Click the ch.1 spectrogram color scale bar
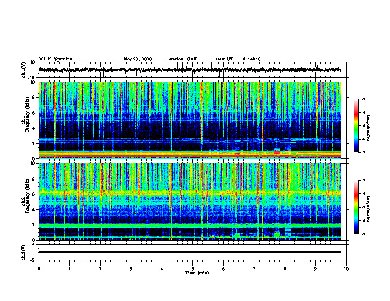The height and width of the screenshot is (301, 390). click(356, 126)
